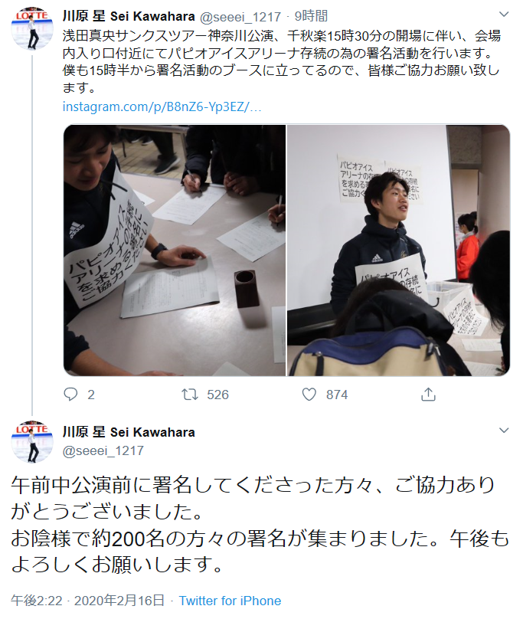This screenshot has height=619, width=523.
Task: Show the 526 retweets count
Action: (218, 395)
